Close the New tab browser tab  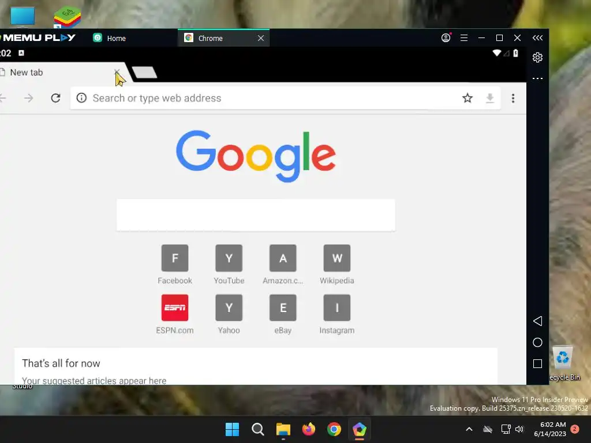(x=117, y=72)
